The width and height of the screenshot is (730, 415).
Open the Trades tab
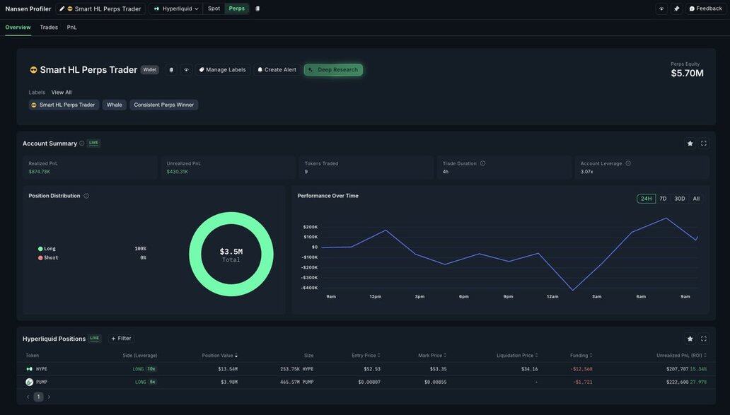click(x=49, y=28)
